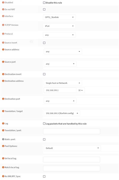Open help icon for Destination address
119x180 pixels.
coord(3,81)
